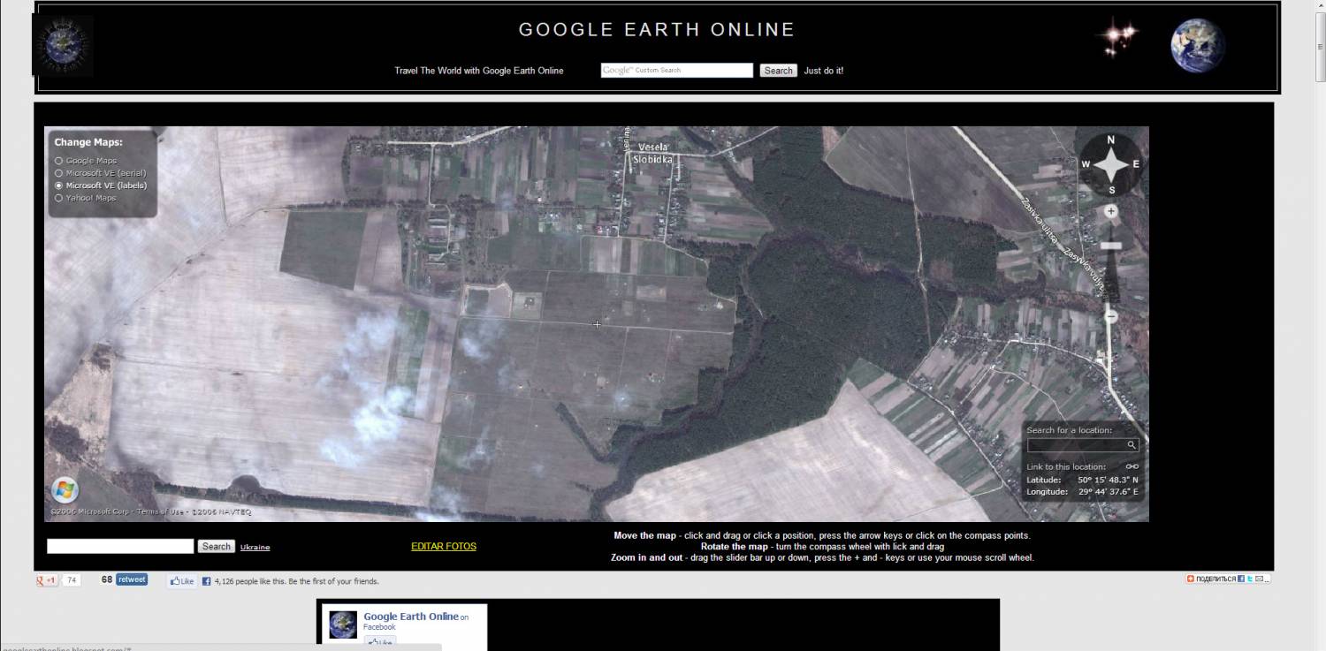This screenshot has width=1326, height=651.
Task: Zoom in using the plus button
Action: coord(1111,212)
